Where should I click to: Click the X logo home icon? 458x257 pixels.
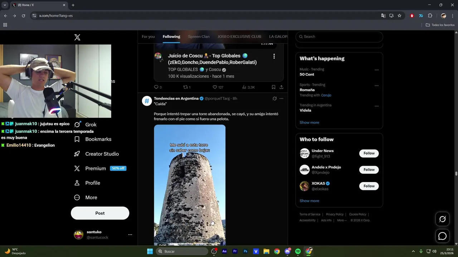pyautogui.click(x=77, y=37)
